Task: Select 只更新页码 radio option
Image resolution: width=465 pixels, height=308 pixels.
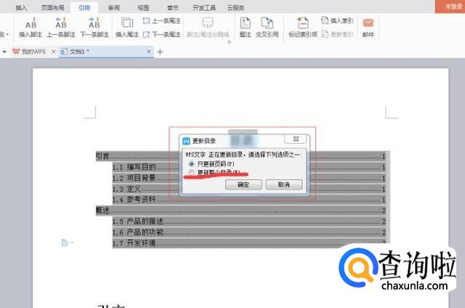Action: pyautogui.click(x=192, y=164)
